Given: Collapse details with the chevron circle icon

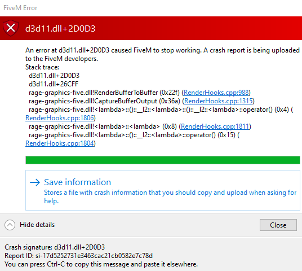Looking at the screenshot, I should click(x=10, y=225).
